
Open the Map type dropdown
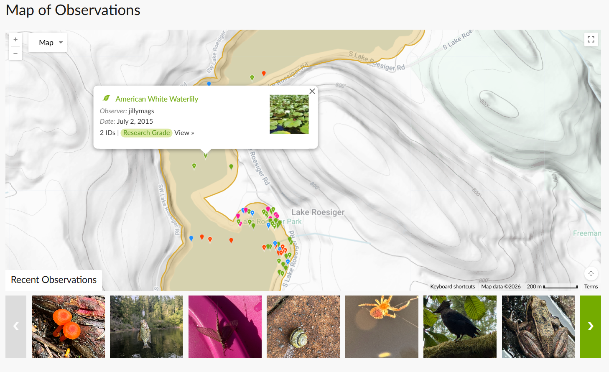pyautogui.click(x=48, y=43)
